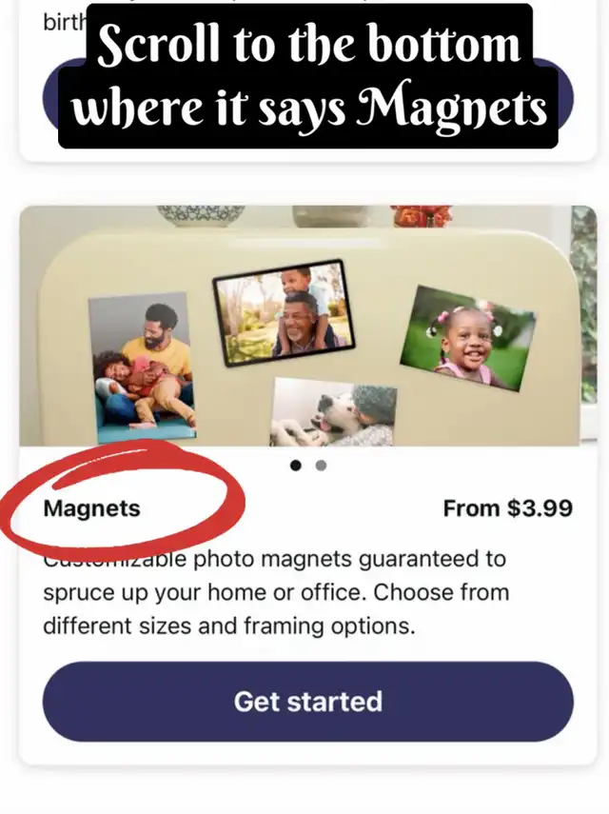Image resolution: width=609 pixels, height=814 pixels.
Task: Select the black-framed grandfather and boy magnet
Action: pyautogui.click(x=284, y=312)
